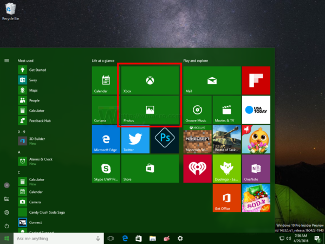Screen dimensions: 325x244
Task: Open Store from the taskbar
Action: (139, 239)
